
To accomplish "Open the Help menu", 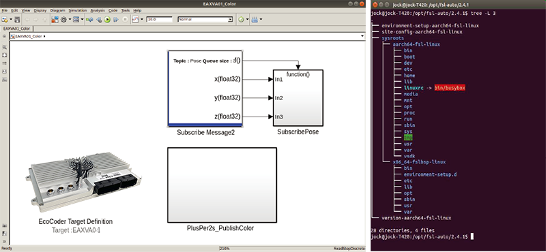I will pos(138,10).
